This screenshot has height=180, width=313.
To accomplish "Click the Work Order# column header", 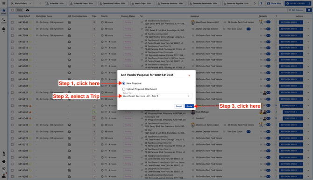I will (24, 16).
